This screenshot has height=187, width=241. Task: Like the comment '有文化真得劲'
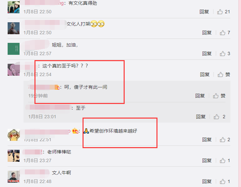(223, 12)
